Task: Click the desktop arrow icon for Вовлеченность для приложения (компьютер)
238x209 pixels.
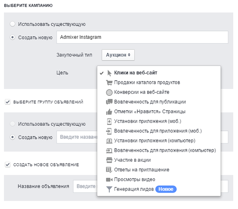Action: (x=109, y=151)
